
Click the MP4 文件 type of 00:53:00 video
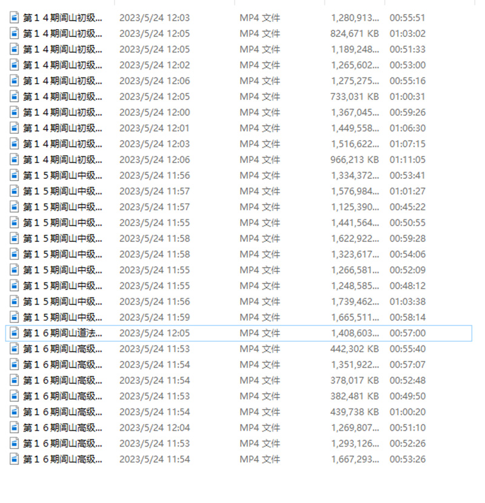tap(259, 65)
